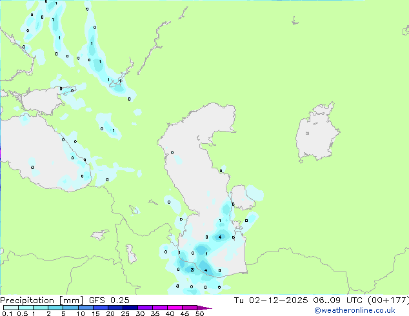The width and height of the screenshot is (409, 316).
Task: Click the "Precipitation [mm]" title text
Action: click(x=42, y=301)
